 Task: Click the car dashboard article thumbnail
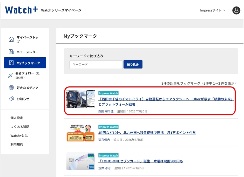81,101
